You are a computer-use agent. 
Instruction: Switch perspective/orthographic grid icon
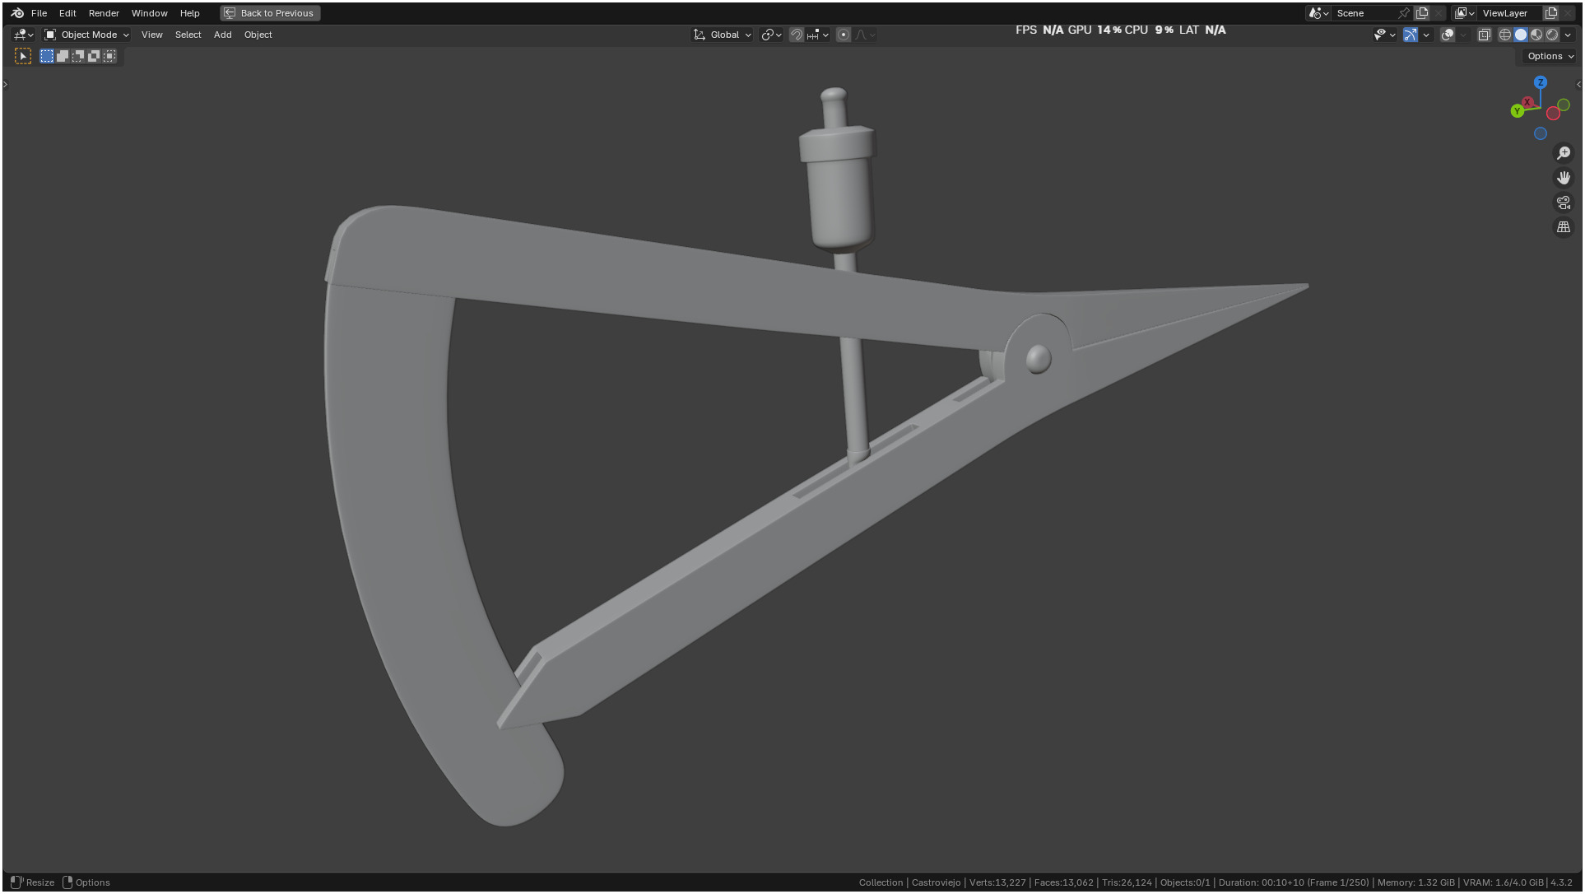click(x=1564, y=227)
